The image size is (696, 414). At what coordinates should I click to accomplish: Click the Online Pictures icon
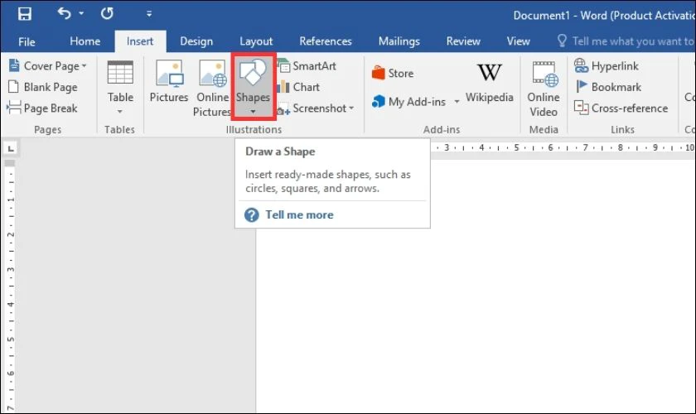(x=213, y=74)
